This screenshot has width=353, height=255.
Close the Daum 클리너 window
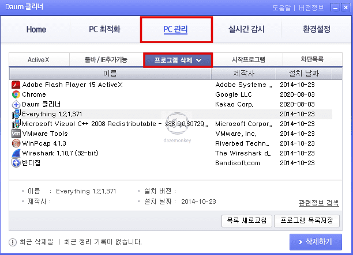coord(346,7)
